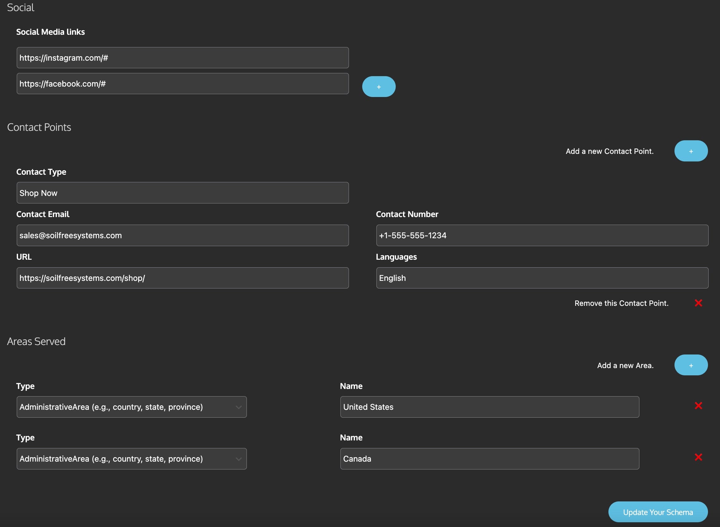Select the Shop Now contact type field
The width and height of the screenshot is (720, 527).
(182, 193)
